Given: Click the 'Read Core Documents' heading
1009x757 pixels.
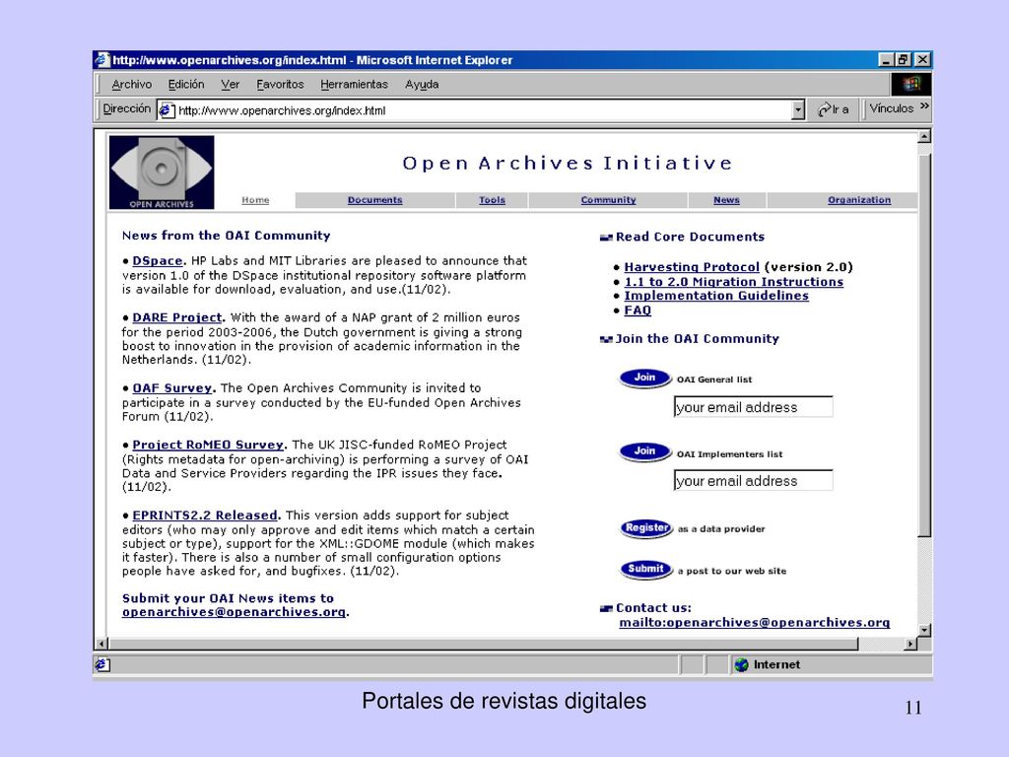Looking at the screenshot, I should point(690,237).
